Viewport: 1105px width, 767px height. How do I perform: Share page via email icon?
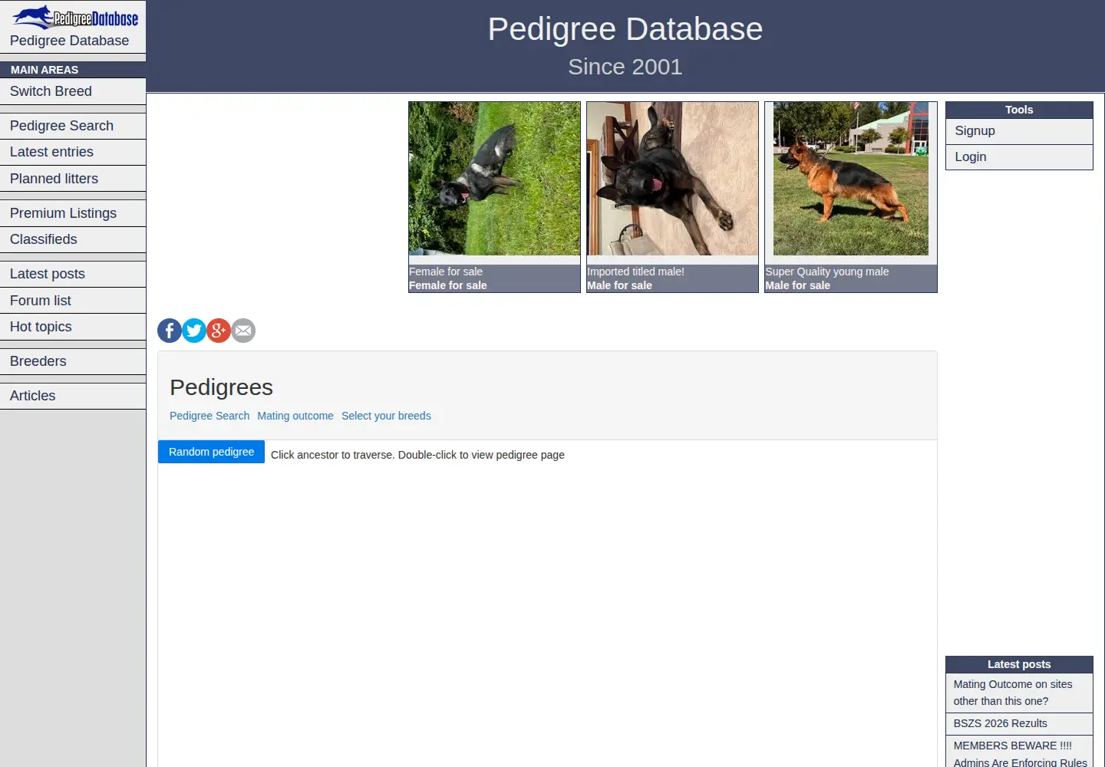[x=243, y=331]
